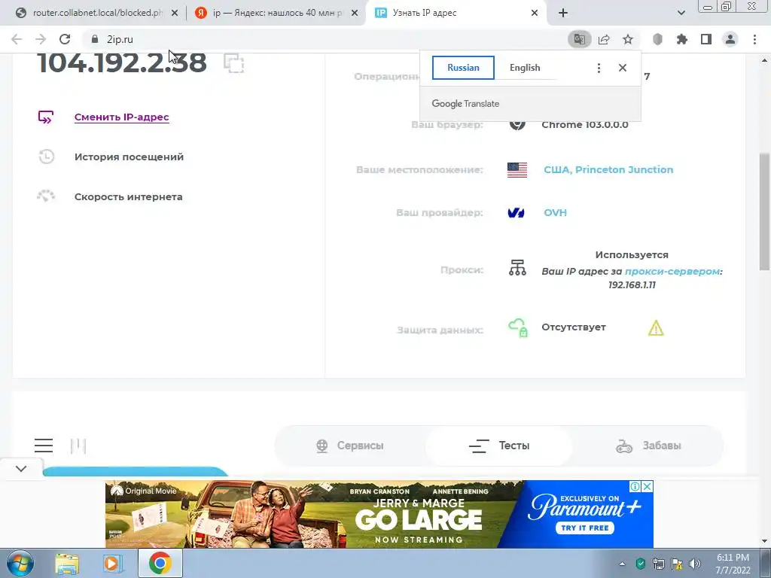Click the network tray icon
This screenshot has height=578, width=771.
658,564
